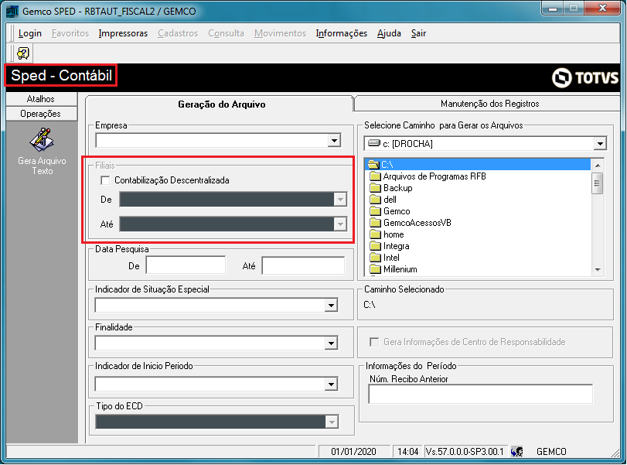Click the Gemco SPED title bar icon

(x=12, y=11)
